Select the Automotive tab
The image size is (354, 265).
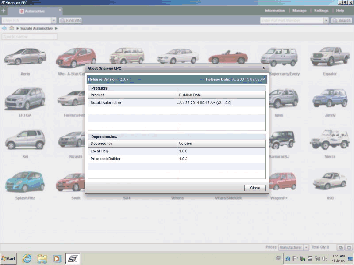click(x=35, y=11)
